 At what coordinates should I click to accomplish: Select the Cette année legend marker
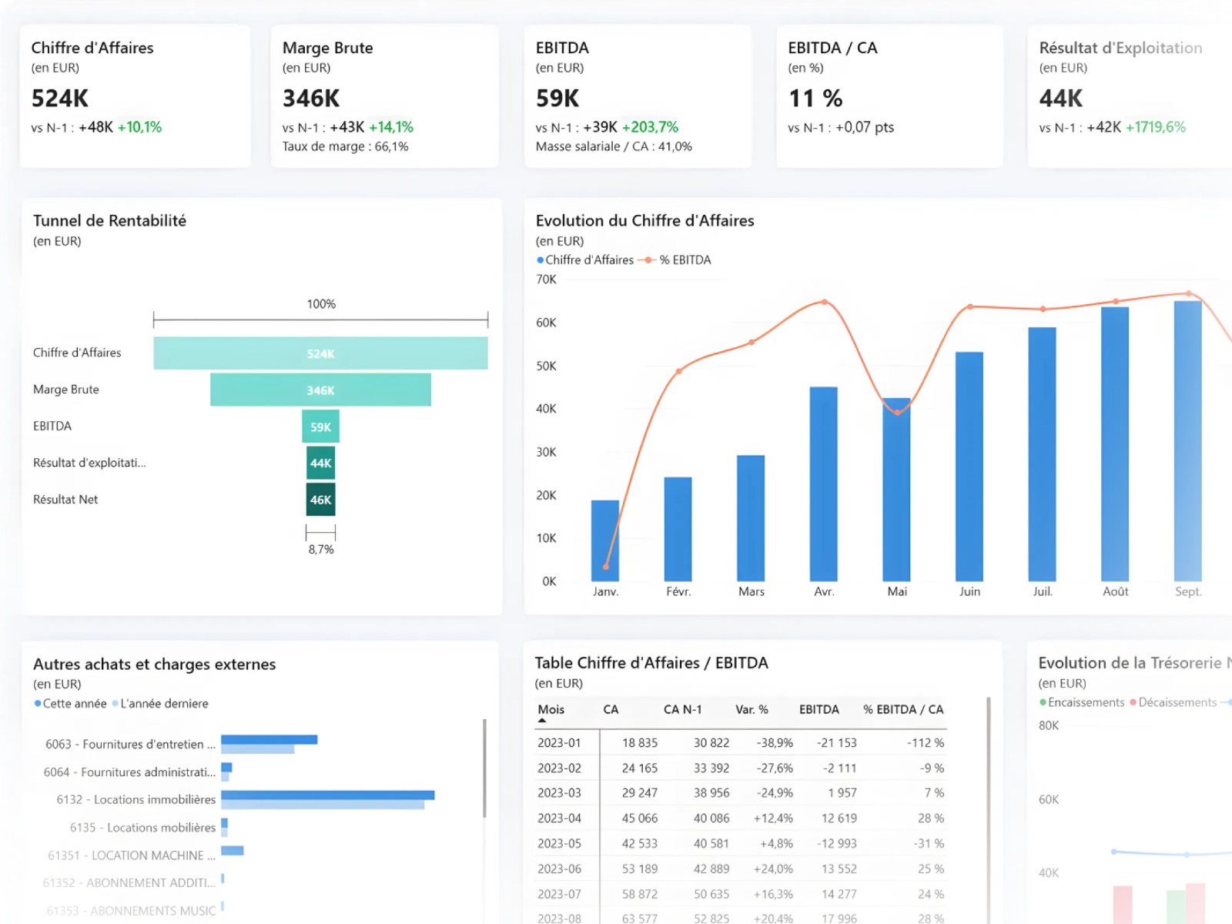coord(38,703)
